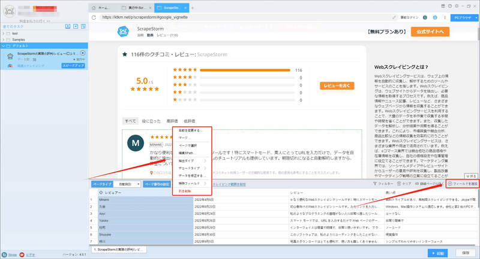Click the Skype icon in the status bar
480x259 pixels.
coord(4,255)
